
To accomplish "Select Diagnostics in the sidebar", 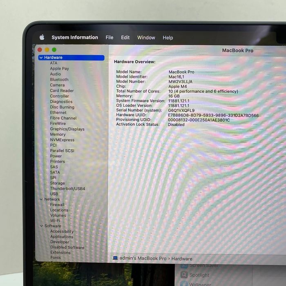I will point(61,102).
